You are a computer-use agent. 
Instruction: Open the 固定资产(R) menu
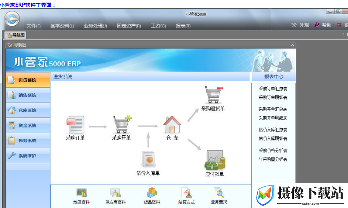[129, 26]
